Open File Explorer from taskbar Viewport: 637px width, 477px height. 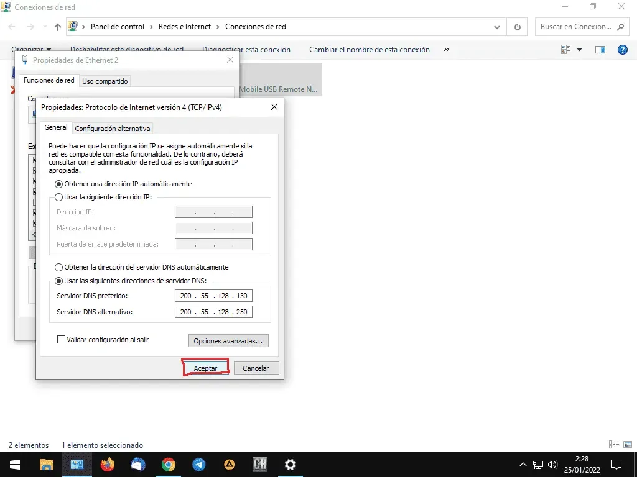(x=46, y=465)
